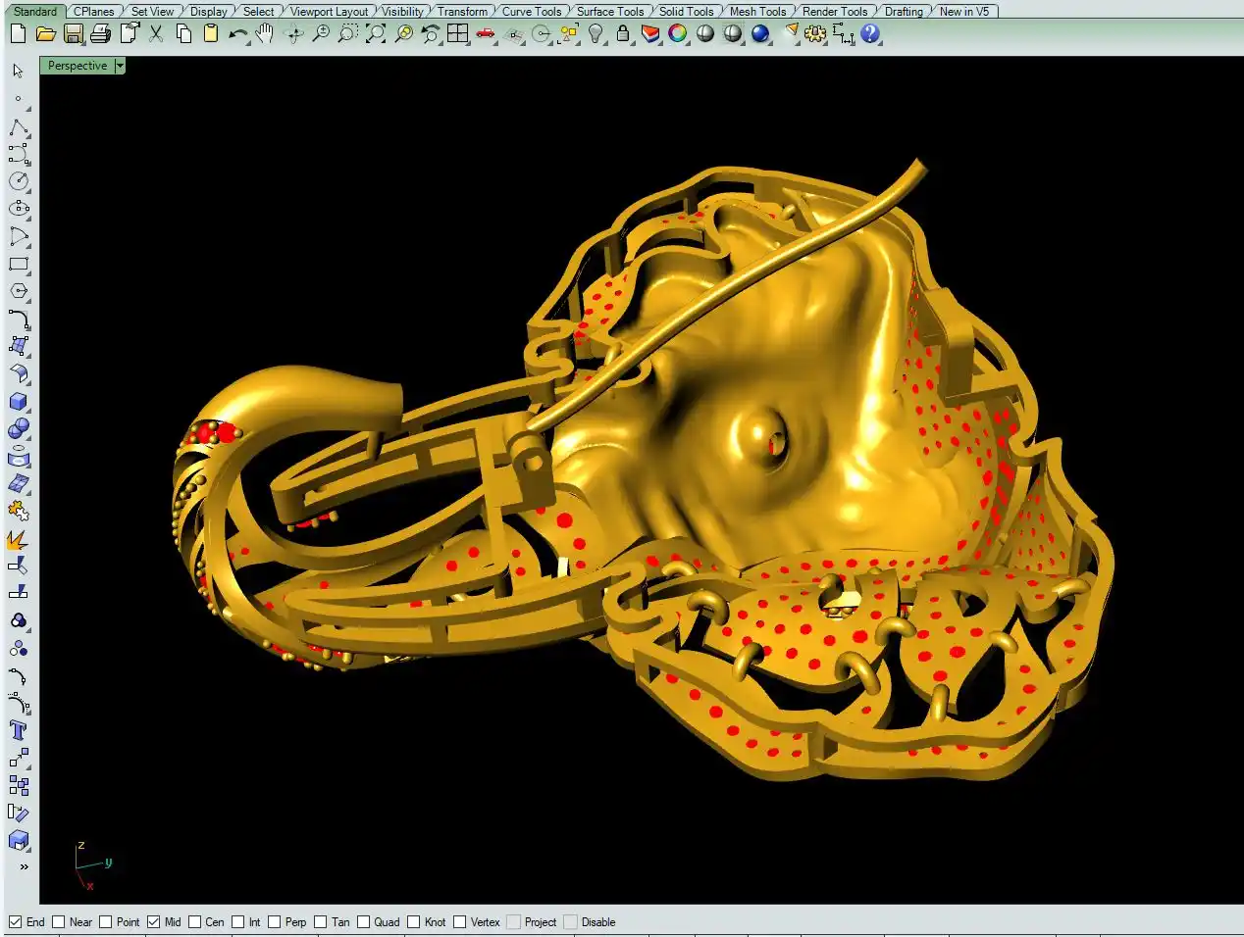Click the Undo arrow icon

coord(237,34)
